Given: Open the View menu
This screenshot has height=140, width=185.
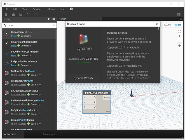Looking at the screenshot, I should click(x=25, y=9).
